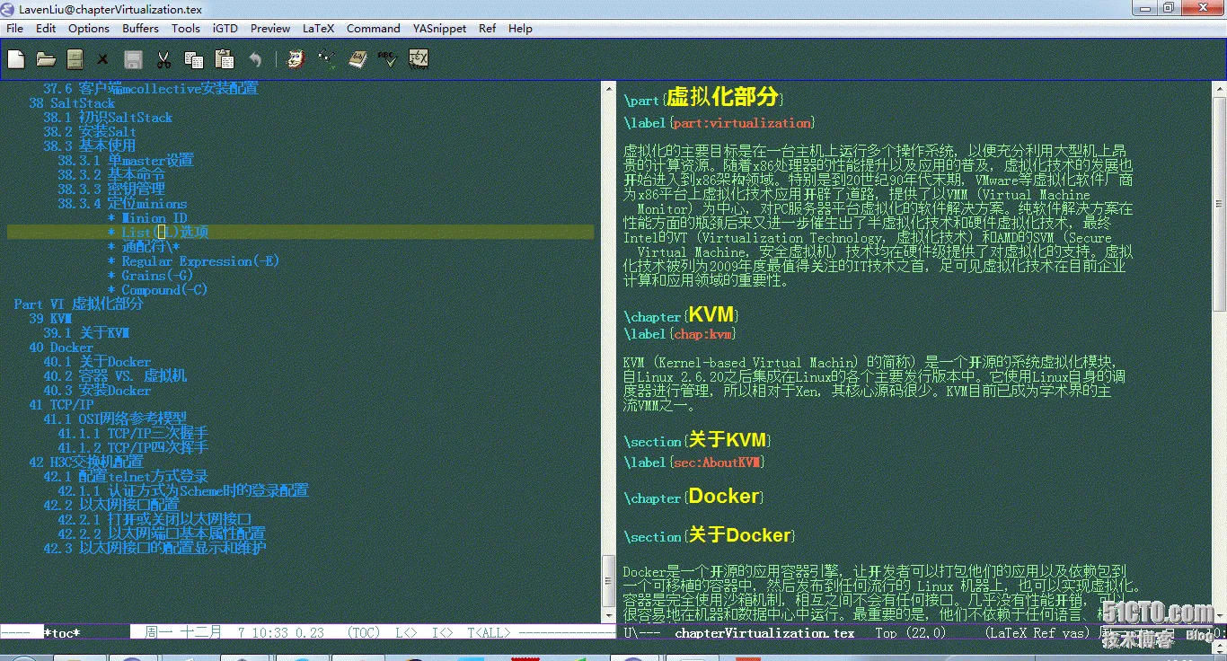1227x661 pixels.
Task: Cut selection using the scissors icon
Action: coord(163,59)
